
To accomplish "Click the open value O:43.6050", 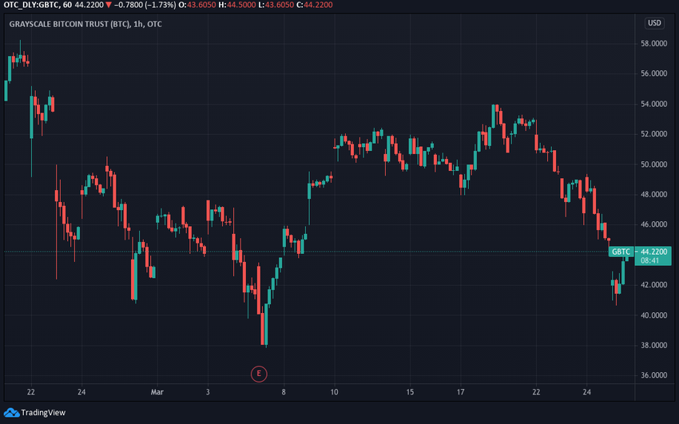I will coord(197,6).
